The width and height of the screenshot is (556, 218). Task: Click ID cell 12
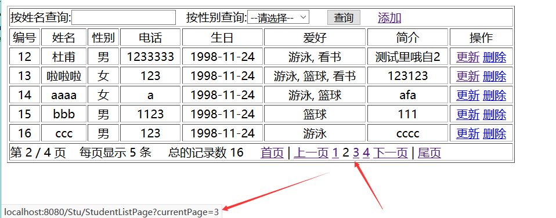click(24, 57)
